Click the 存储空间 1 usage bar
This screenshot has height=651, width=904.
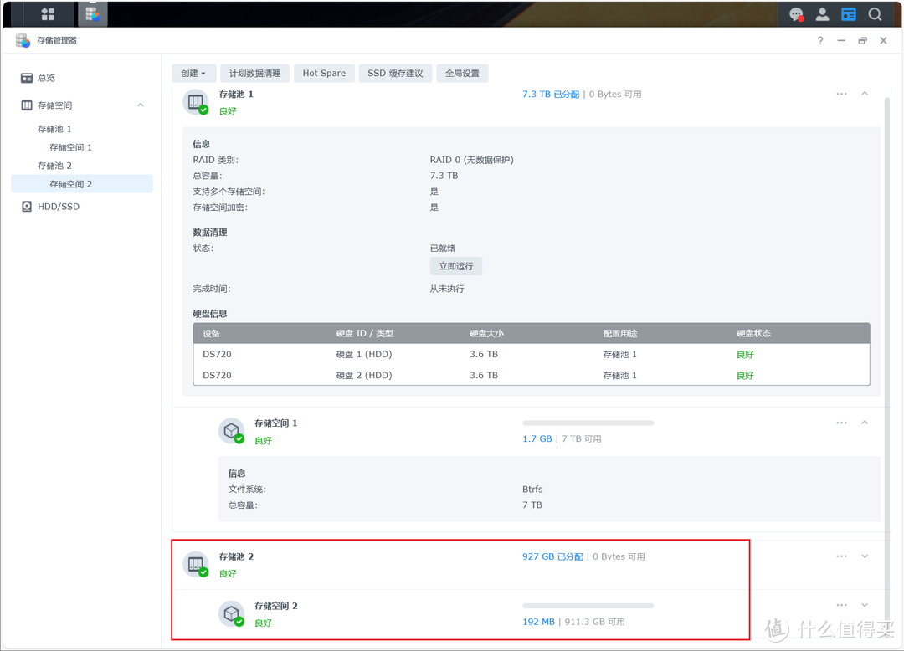click(588, 423)
